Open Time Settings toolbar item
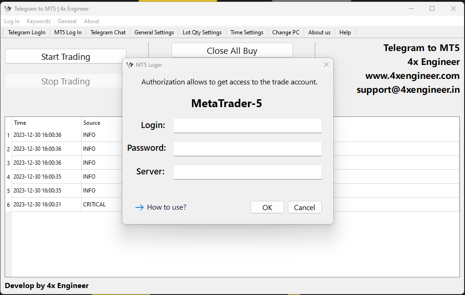465x295 pixels. click(x=247, y=32)
